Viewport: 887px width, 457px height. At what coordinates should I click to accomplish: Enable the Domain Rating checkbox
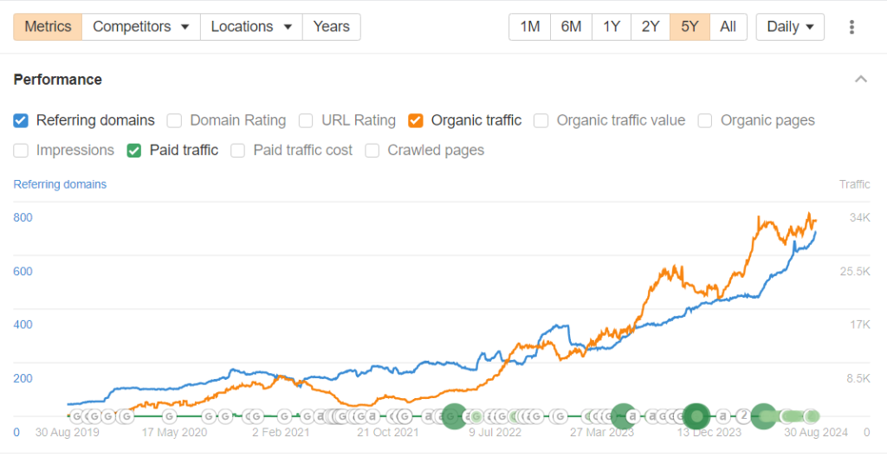coord(174,120)
